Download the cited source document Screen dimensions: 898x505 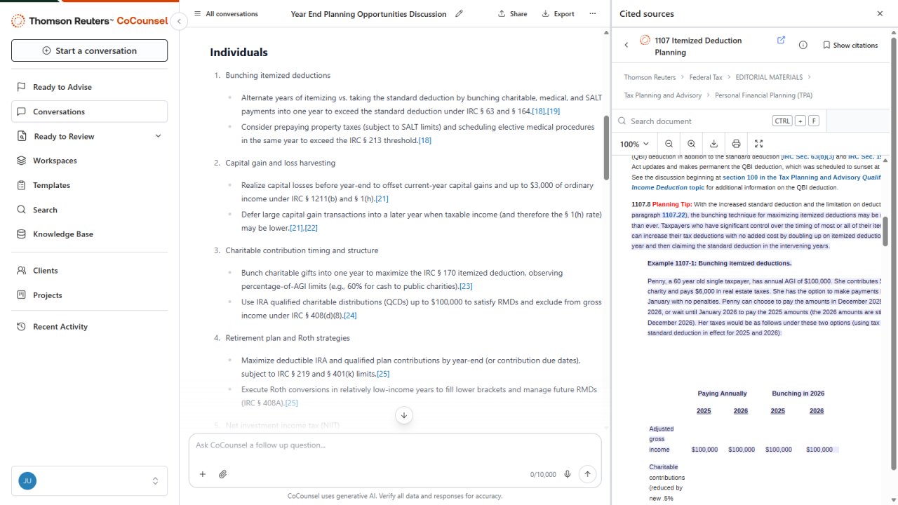(713, 144)
